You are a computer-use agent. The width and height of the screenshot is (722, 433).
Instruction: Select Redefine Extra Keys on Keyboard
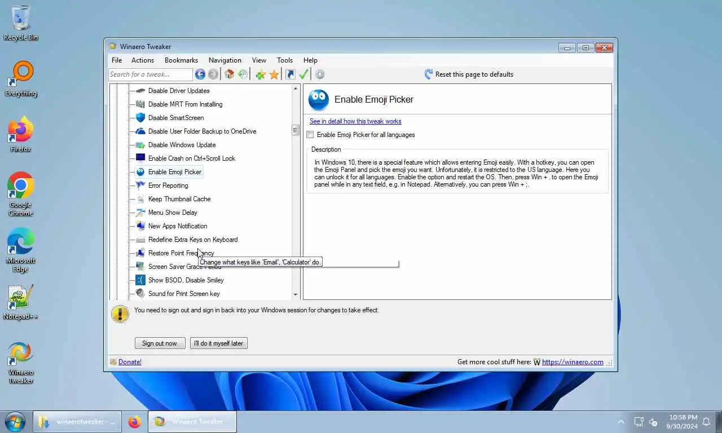tap(193, 240)
